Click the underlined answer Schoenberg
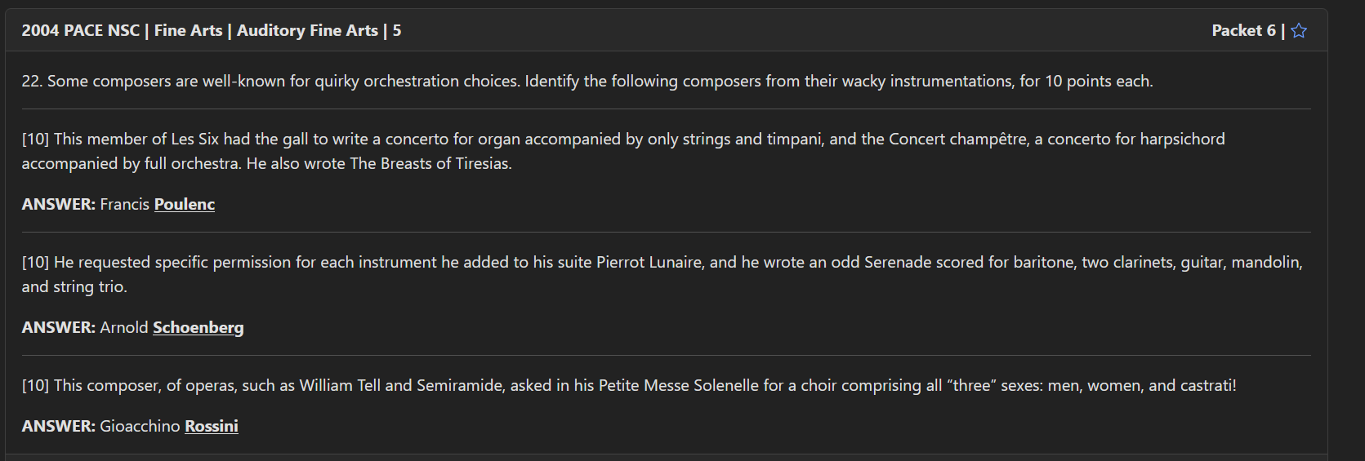 point(198,327)
